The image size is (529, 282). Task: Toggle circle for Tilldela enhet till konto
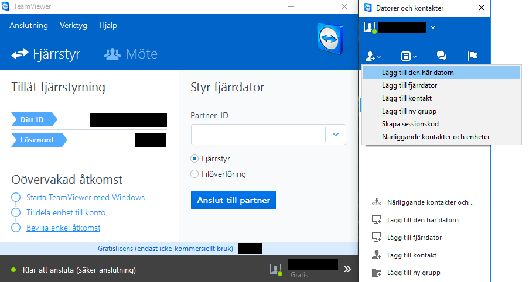(16, 212)
